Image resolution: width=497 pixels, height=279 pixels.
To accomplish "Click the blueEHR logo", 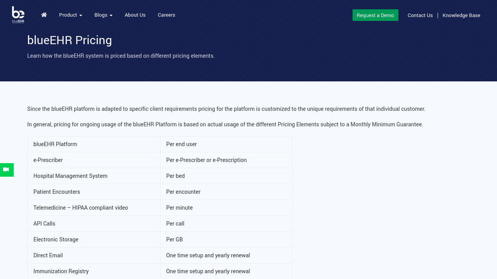I will (x=18, y=15).
